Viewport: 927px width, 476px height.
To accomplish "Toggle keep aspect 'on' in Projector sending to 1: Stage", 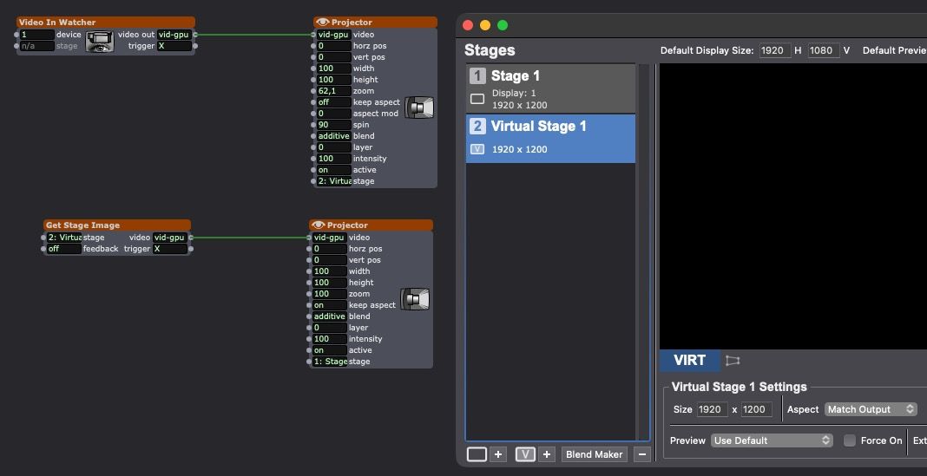I will (329, 305).
